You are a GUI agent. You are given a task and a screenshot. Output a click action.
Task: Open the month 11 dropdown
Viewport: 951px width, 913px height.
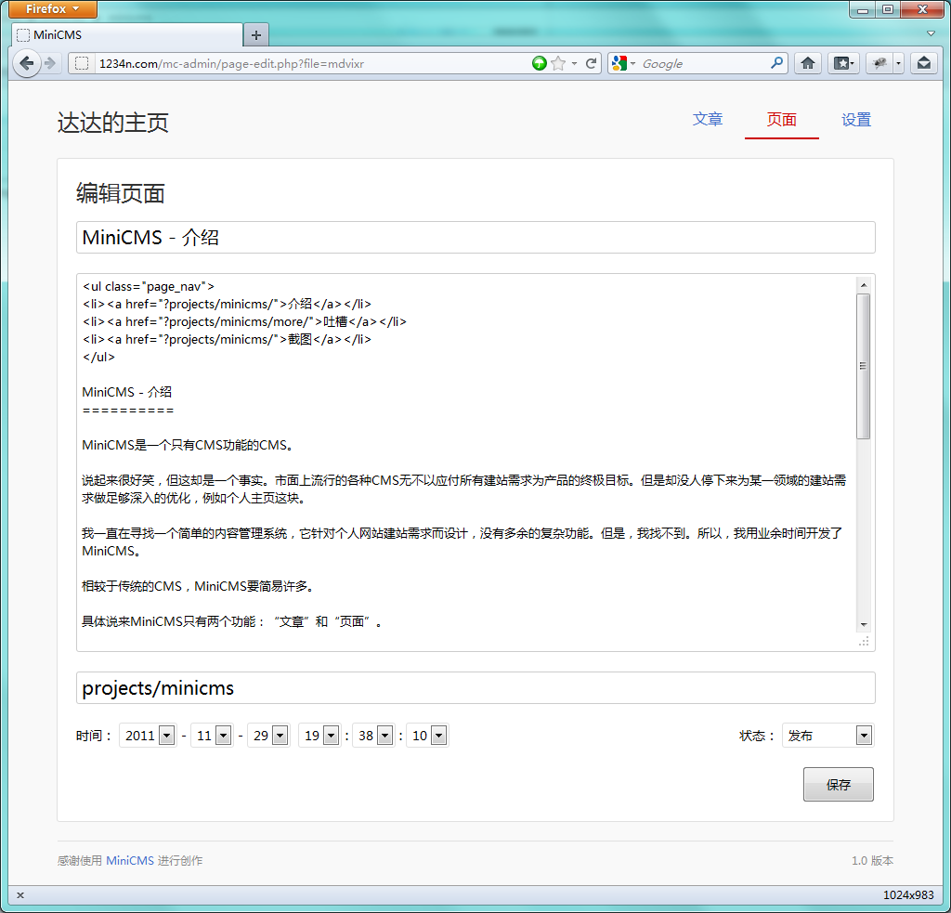click(x=223, y=736)
